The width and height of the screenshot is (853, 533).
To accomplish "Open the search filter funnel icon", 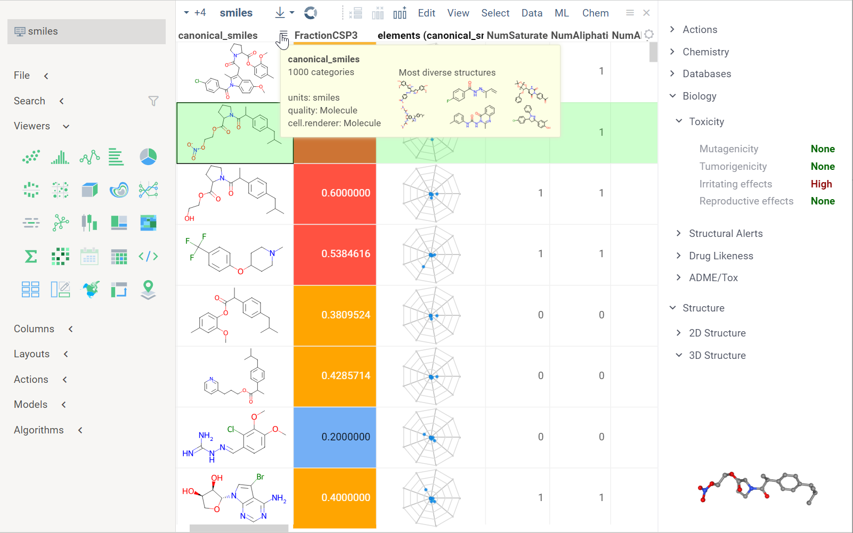I will [x=153, y=101].
